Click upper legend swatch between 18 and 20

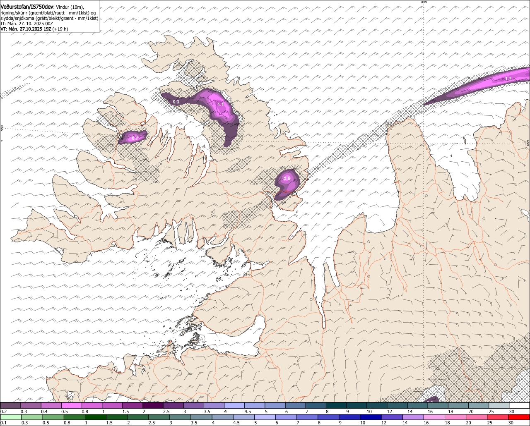458,406
